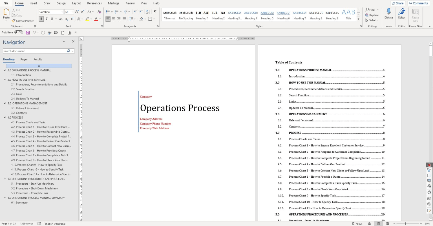The width and height of the screenshot is (433, 226).
Task: Close the Navigation pane
Action: click(73, 42)
